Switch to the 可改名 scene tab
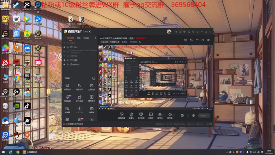Image resolution: width=275 pixels, height=155 pixels. pos(86,38)
